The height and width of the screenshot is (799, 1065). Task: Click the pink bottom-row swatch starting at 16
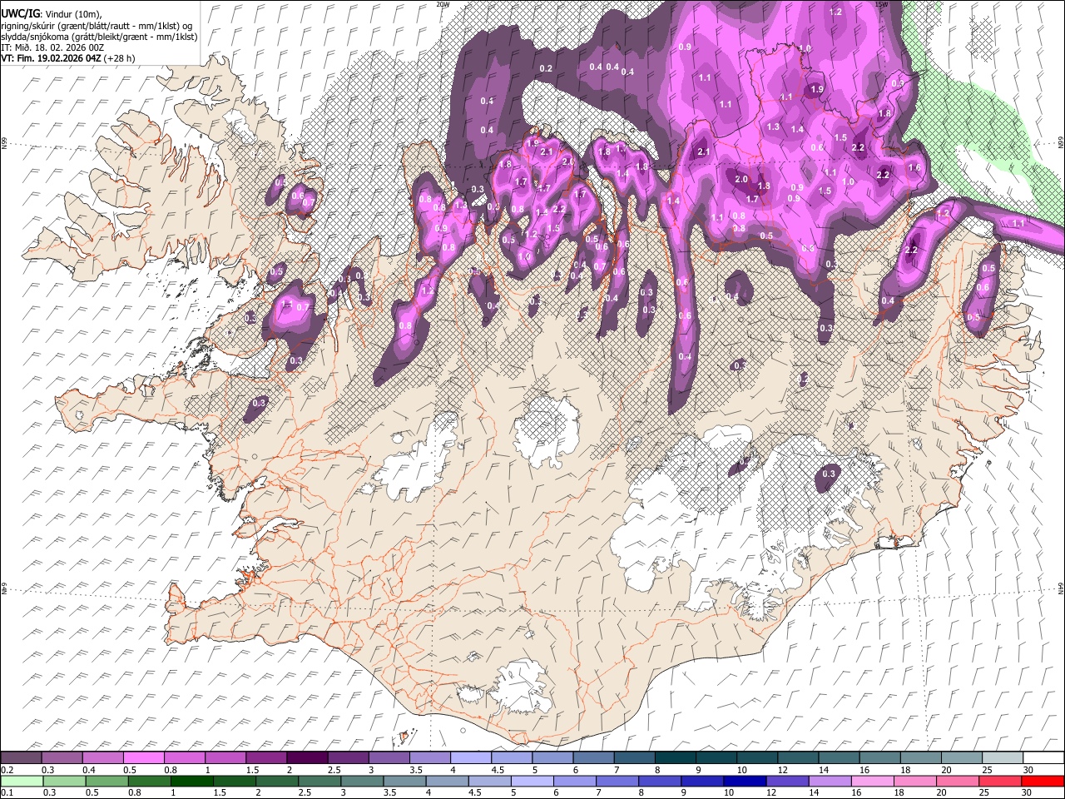tap(871, 781)
